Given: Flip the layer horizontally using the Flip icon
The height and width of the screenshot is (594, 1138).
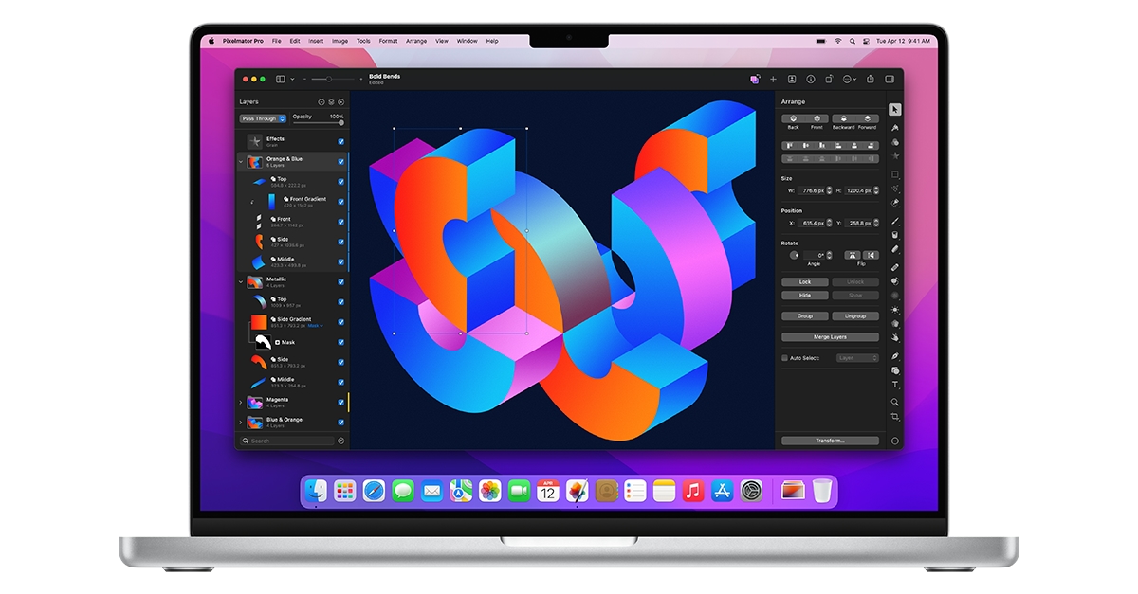Looking at the screenshot, I should [x=853, y=255].
